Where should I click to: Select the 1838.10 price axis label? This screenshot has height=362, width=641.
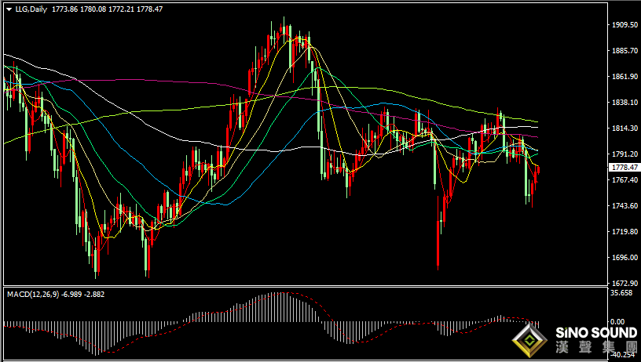click(x=625, y=103)
